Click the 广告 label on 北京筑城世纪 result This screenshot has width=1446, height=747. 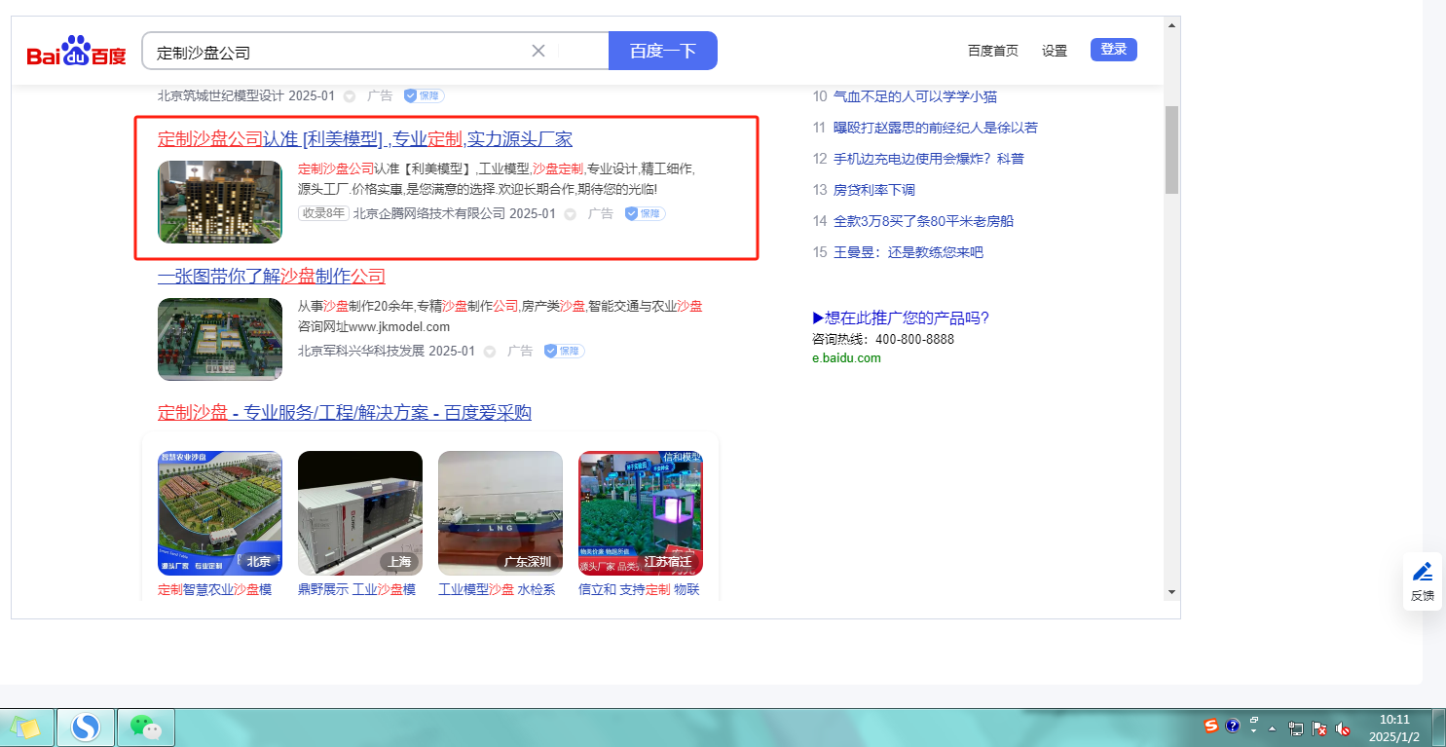click(380, 95)
